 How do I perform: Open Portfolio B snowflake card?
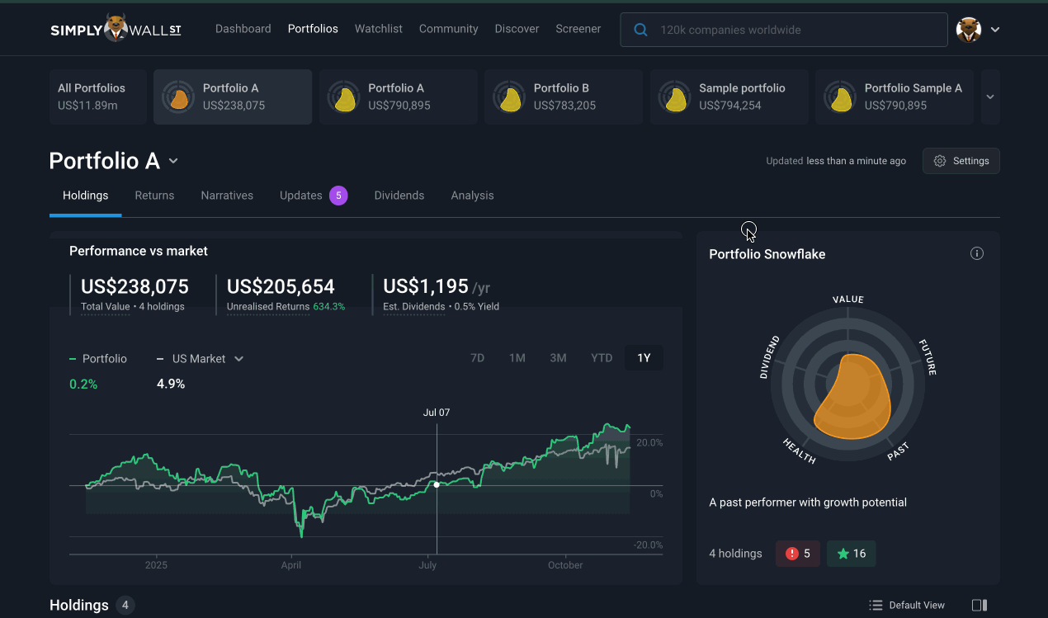[563, 97]
